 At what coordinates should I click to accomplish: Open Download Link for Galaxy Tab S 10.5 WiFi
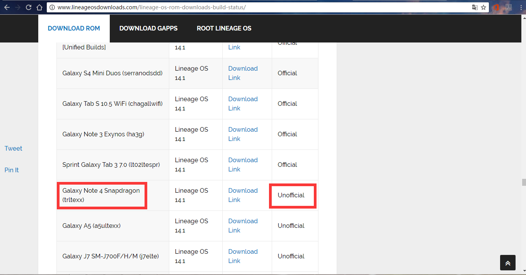(243, 104)
